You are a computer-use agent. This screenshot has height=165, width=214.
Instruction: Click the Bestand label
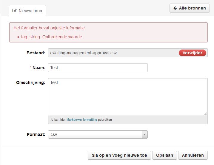click(x=36, y=53)
